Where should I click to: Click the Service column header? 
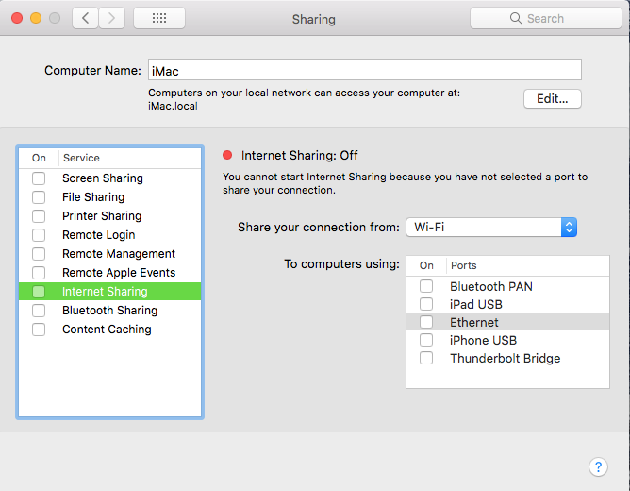click(x=81, y=158)
